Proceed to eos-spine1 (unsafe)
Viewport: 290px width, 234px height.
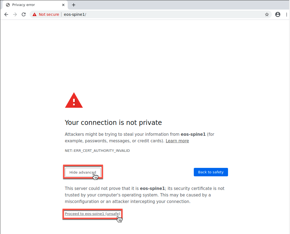pyautogui.click(x=92, y=214)
